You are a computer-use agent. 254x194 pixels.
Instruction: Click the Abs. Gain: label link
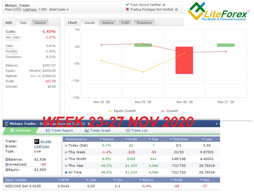(13, 38)
